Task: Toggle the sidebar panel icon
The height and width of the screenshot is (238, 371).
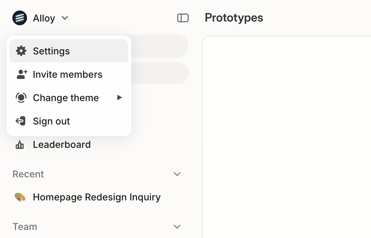Action: coord(183,18)
